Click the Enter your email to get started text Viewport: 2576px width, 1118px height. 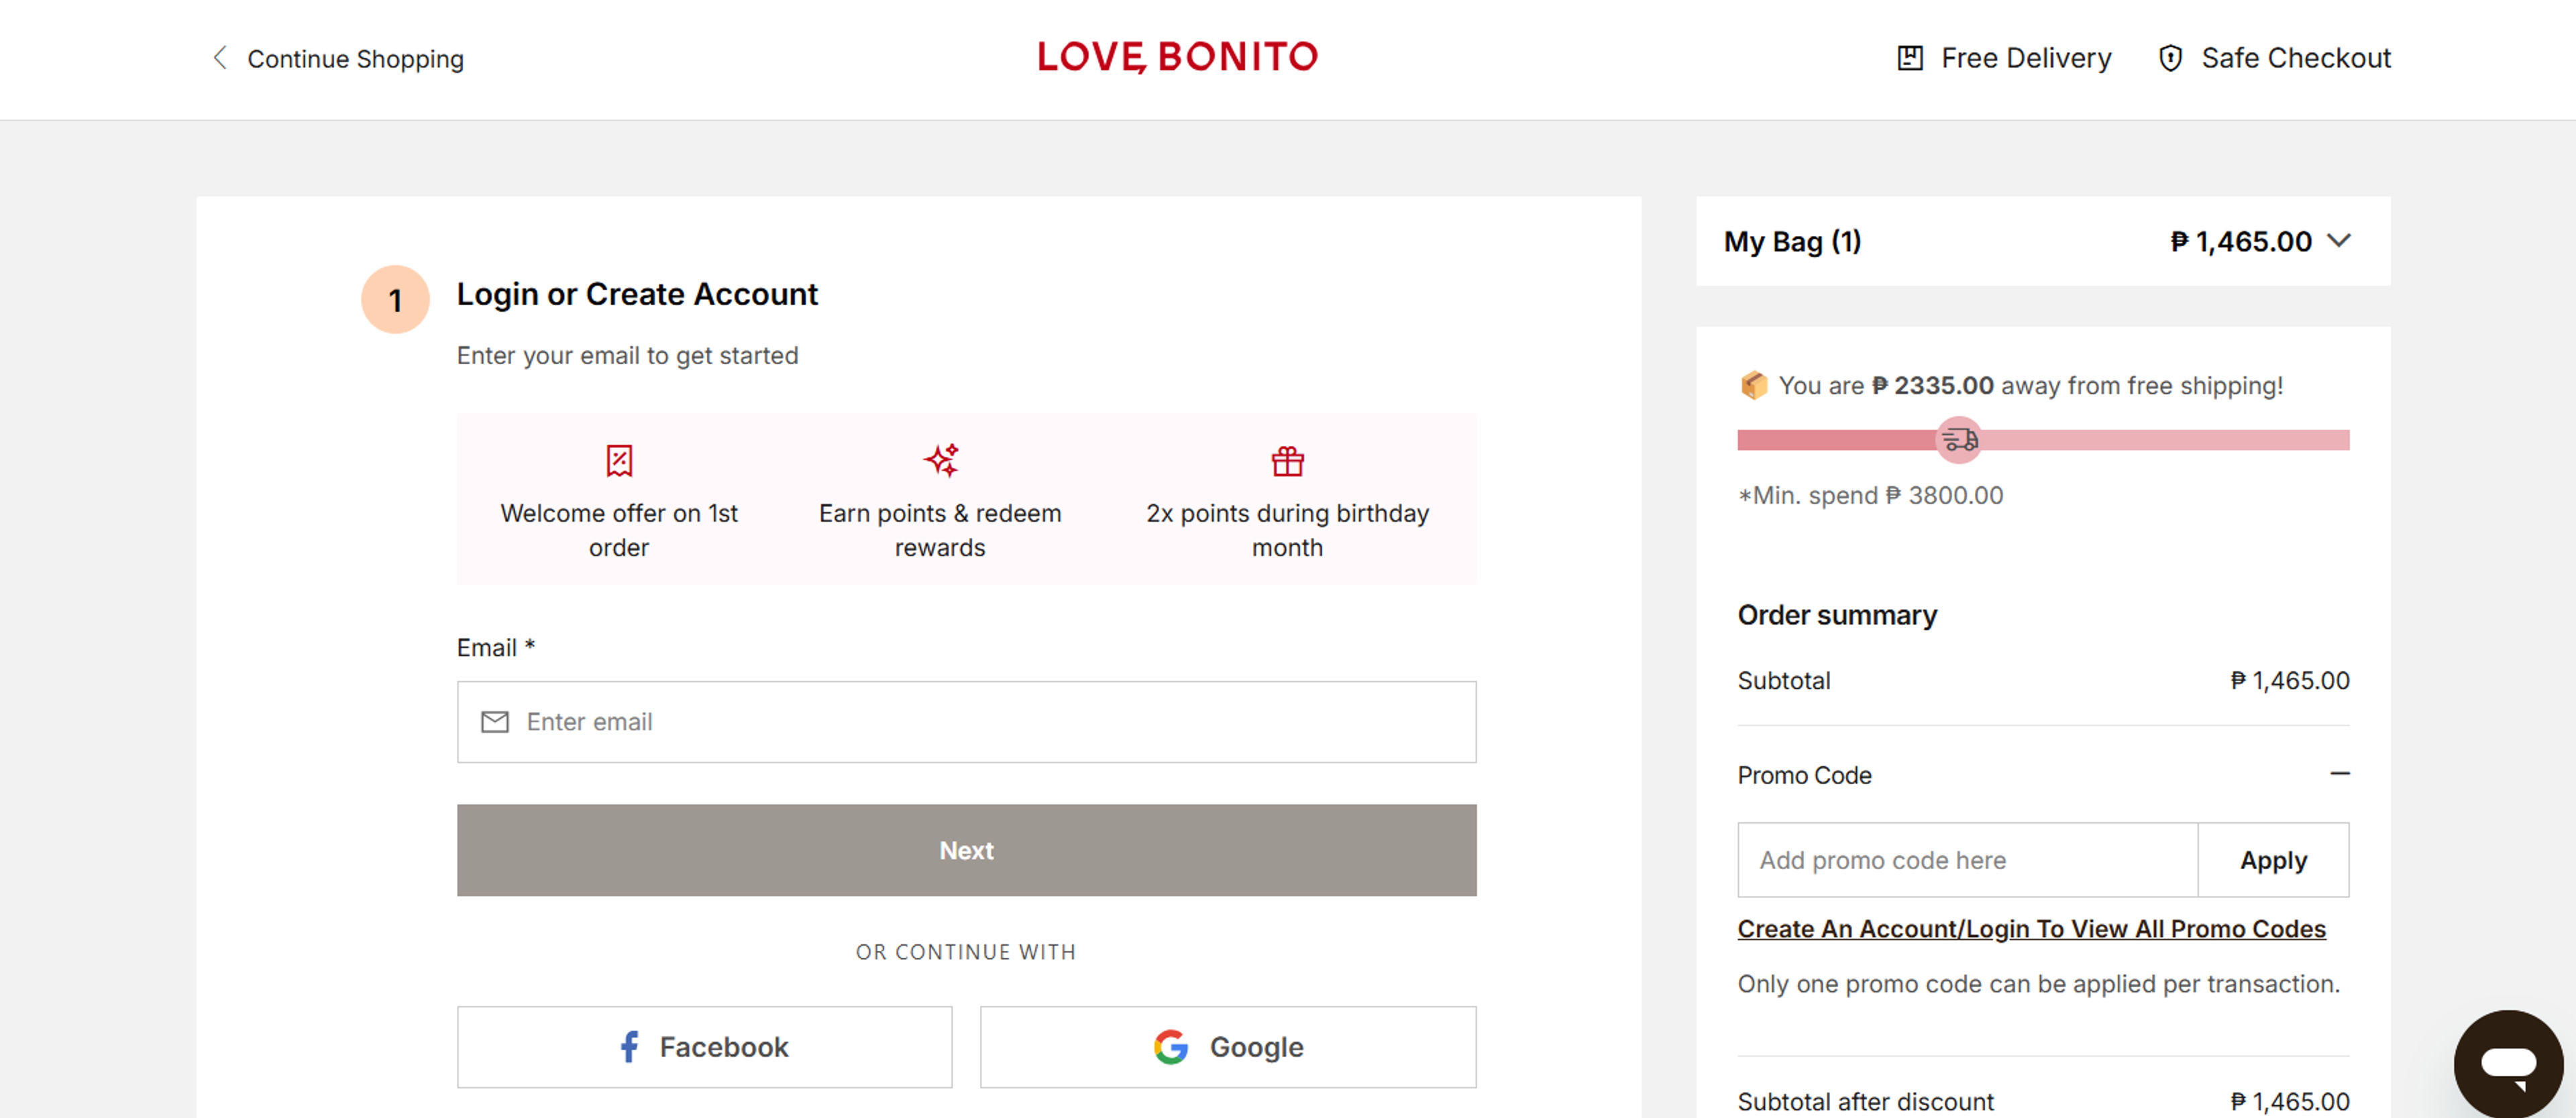click(627, 356)
